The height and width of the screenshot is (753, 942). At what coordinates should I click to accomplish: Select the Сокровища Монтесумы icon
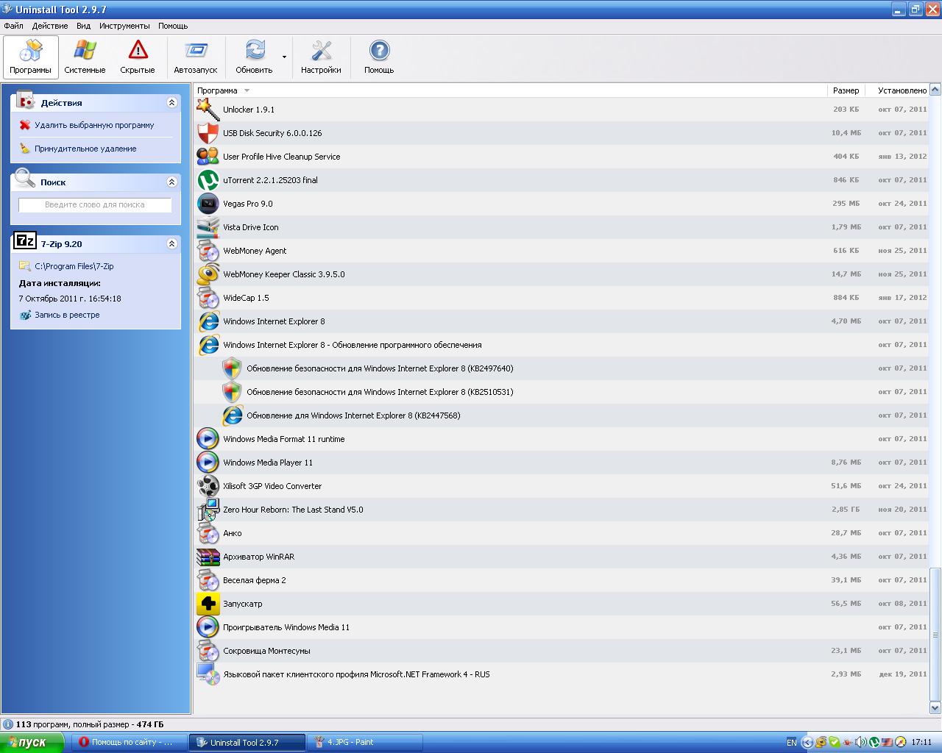(208, 651)
